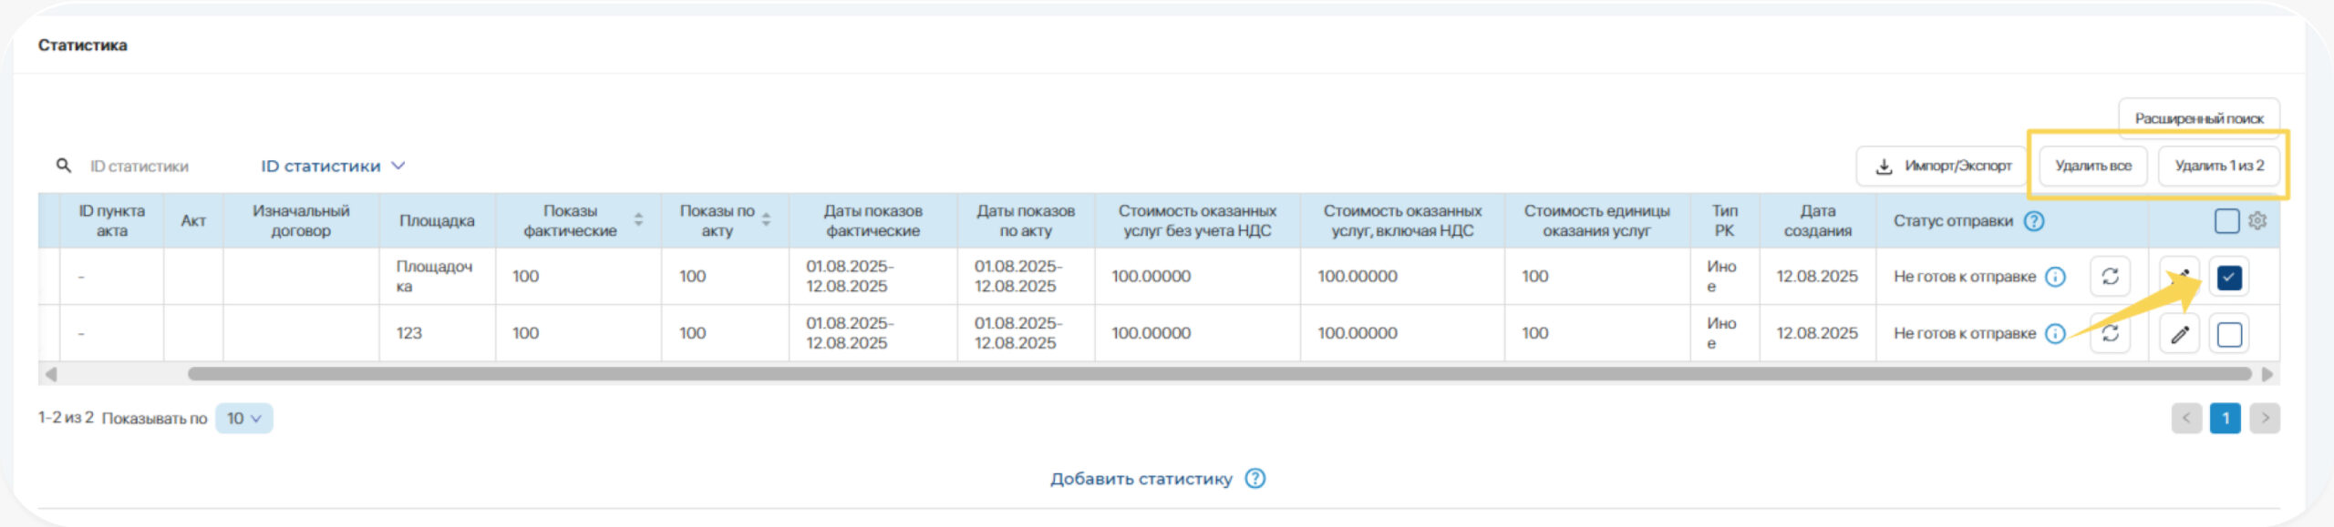
Task: Click the search magnifier icon
Action: (64, 166)
